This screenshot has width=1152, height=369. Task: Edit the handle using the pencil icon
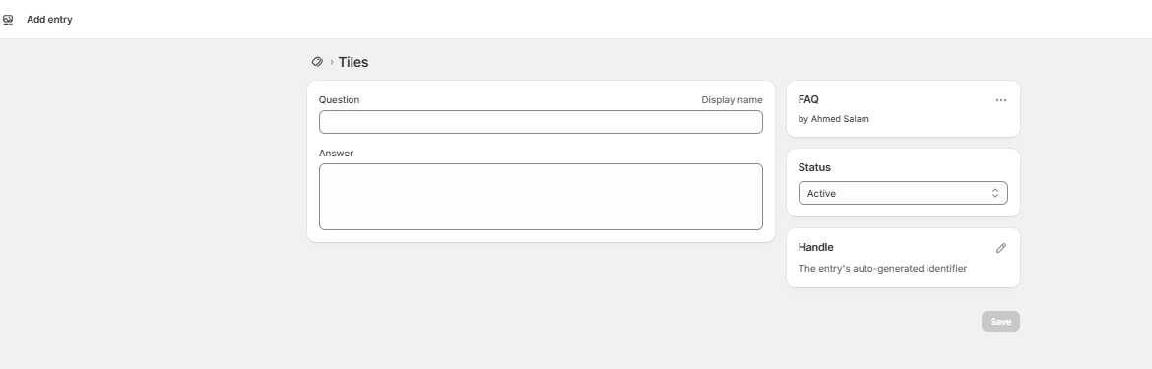coord(1000,249)
